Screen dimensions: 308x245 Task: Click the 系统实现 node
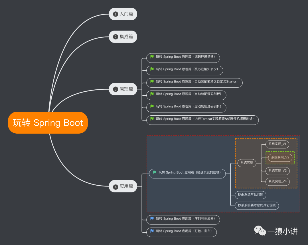click(247, 163)
